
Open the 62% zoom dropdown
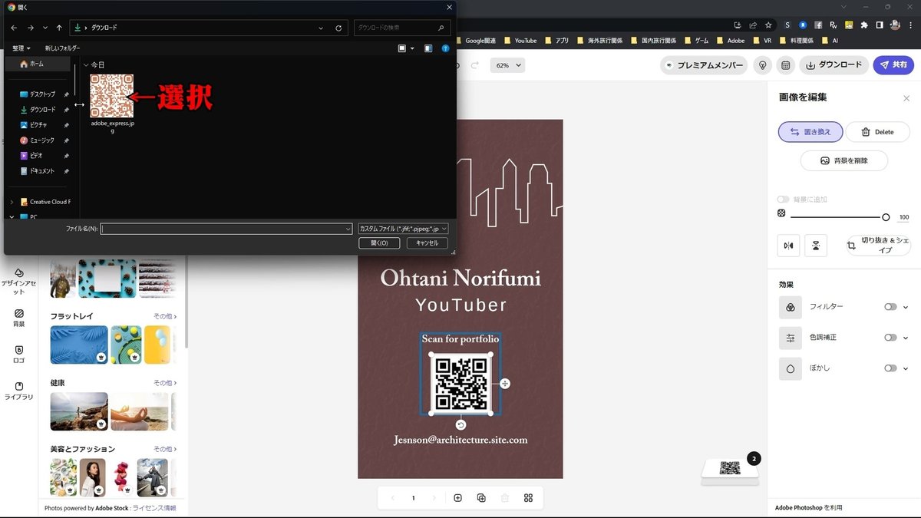coord(508,65)
